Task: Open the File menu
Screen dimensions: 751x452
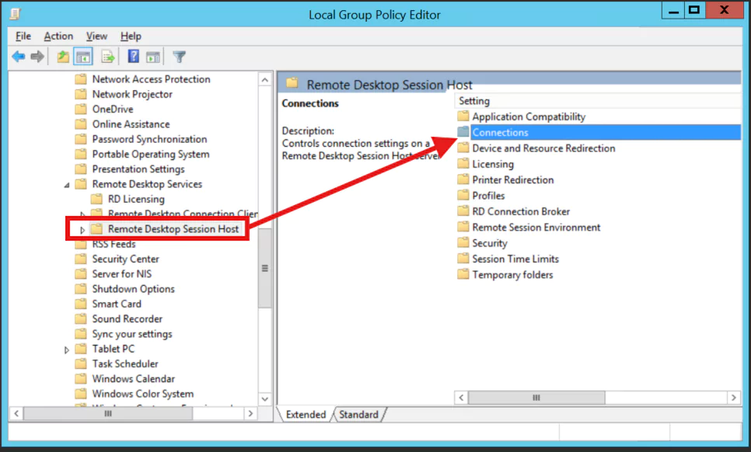Action: point(23,36)
